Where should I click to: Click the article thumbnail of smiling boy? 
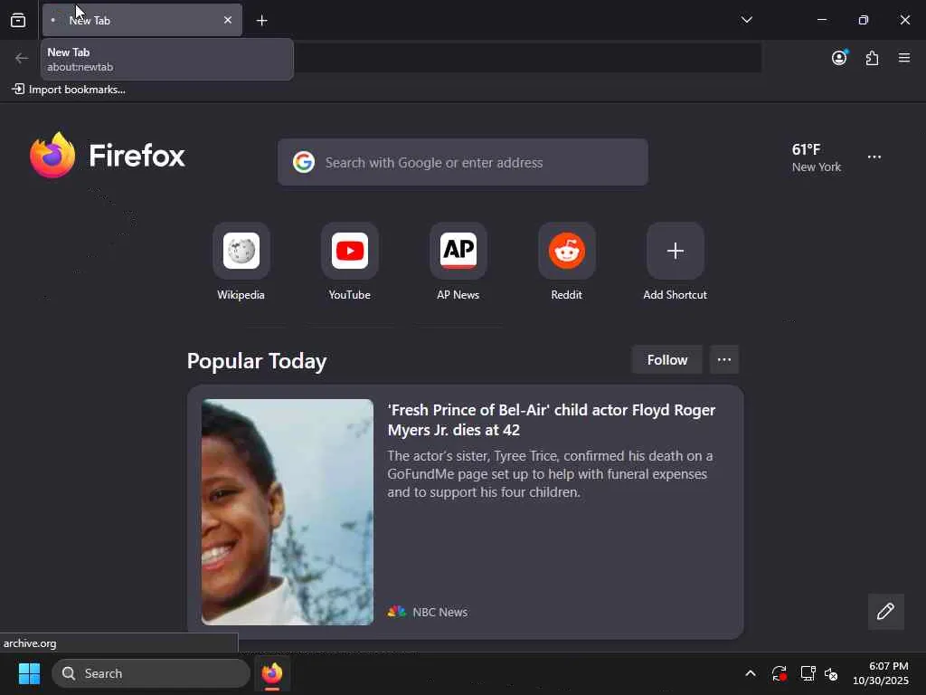tap(287, 512)
